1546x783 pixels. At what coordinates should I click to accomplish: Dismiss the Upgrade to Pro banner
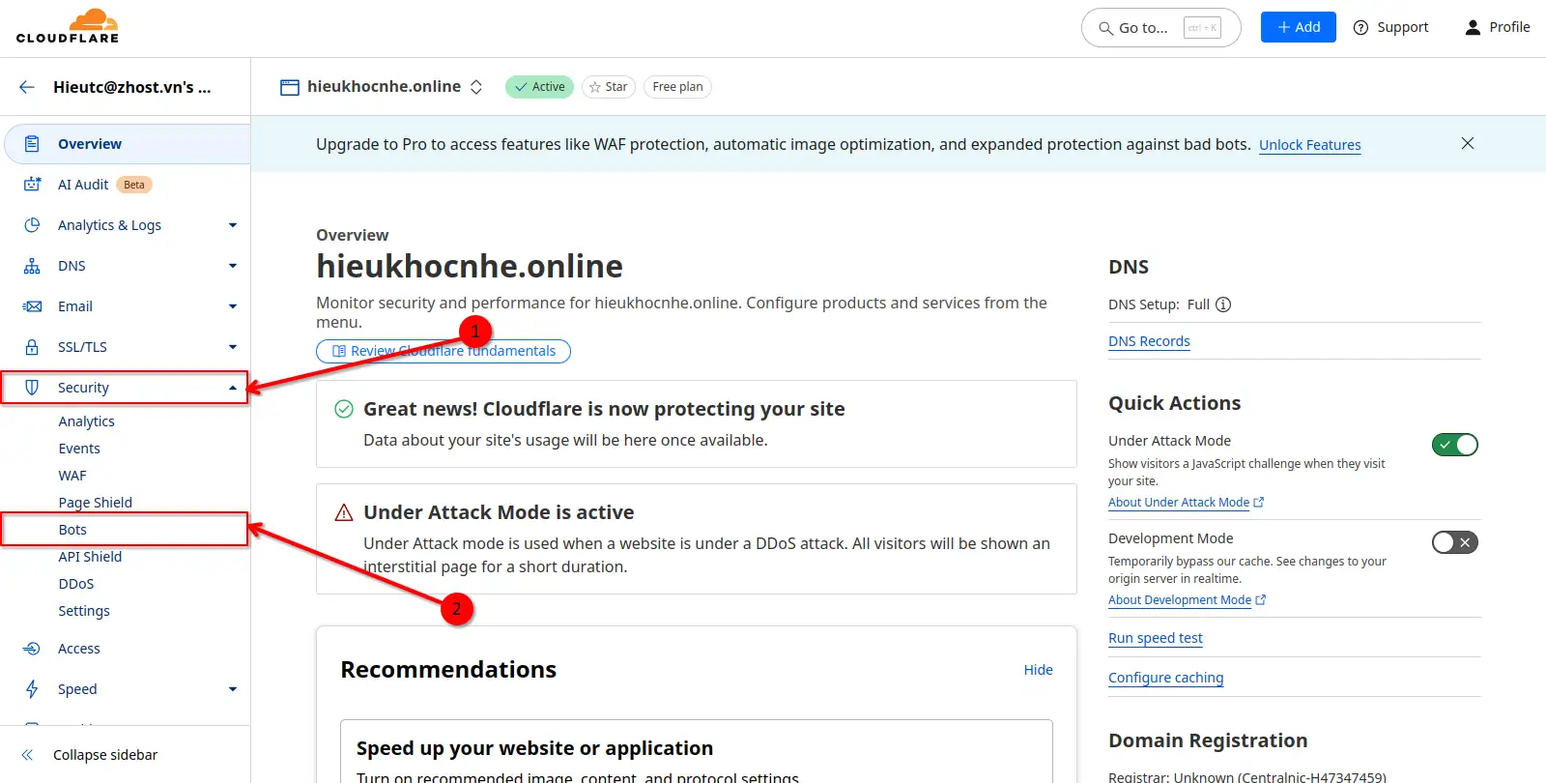pos(1467,143)
